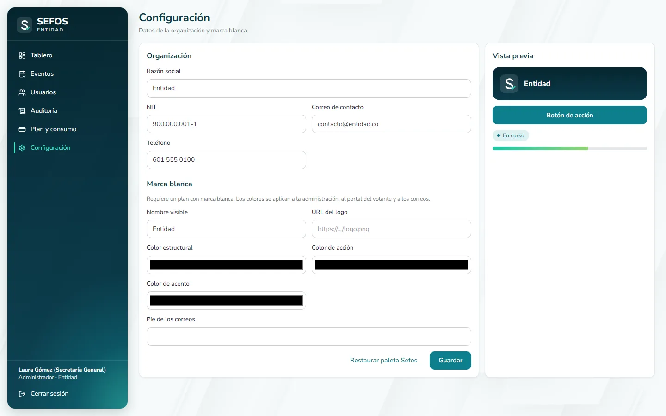Viewport: 666px width, 416px height.
Task: Click the Marca blanca section heading
Action: [x=169, y=184]
